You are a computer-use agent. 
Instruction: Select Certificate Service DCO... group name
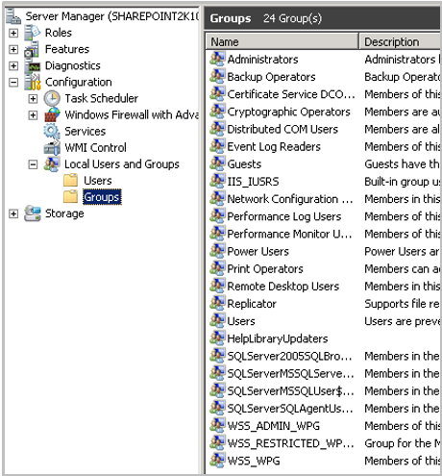click(x=291, y=94)
